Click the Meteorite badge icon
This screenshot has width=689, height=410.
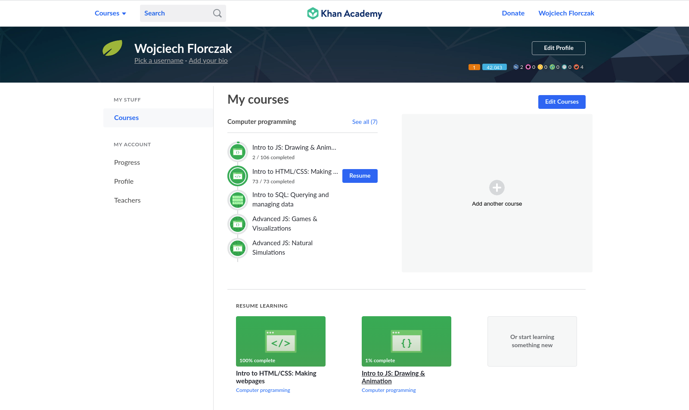click(x=576, y=67)
